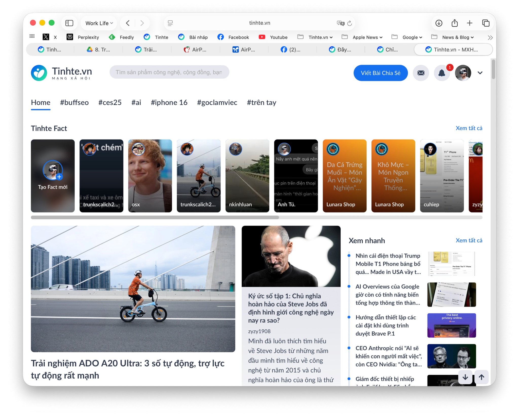Select the #ces25 tab
519x419 pixels.
(110, 103)
